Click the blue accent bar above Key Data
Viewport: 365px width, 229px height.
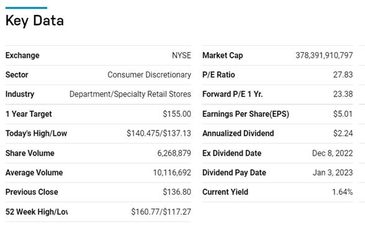tap(26, 8)
